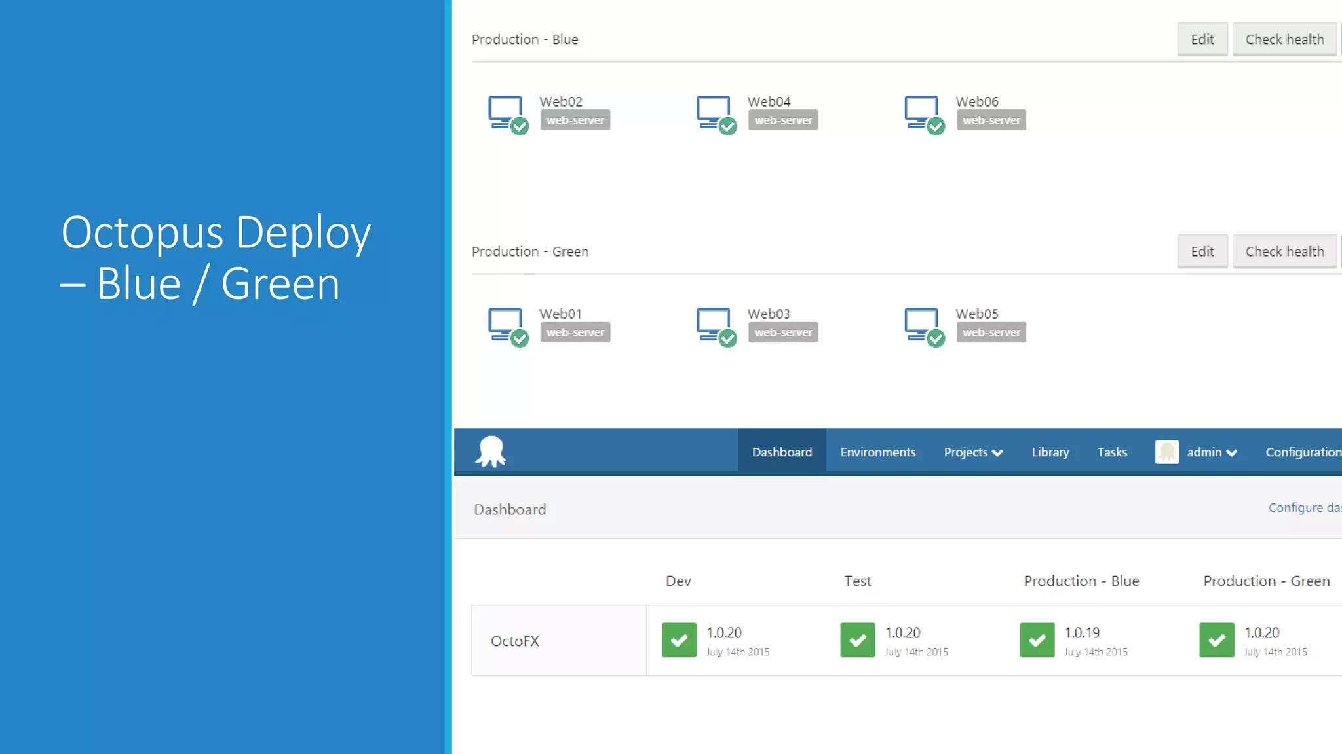Click Production - Blue dashboard column header
The width and height of the screenshot is (1342, 754).
1081,581
